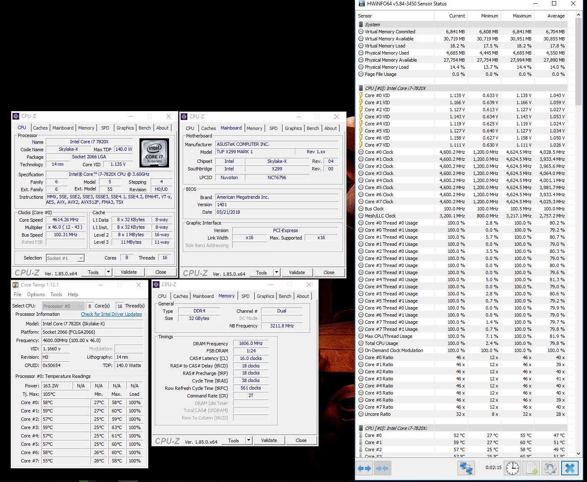Select Core #3 Ratio row in HWiNFO
587x482 pixels.
(x=462, y=379)
